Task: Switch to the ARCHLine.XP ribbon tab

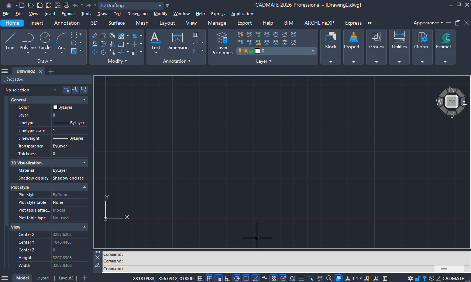Action: [319, 23]
